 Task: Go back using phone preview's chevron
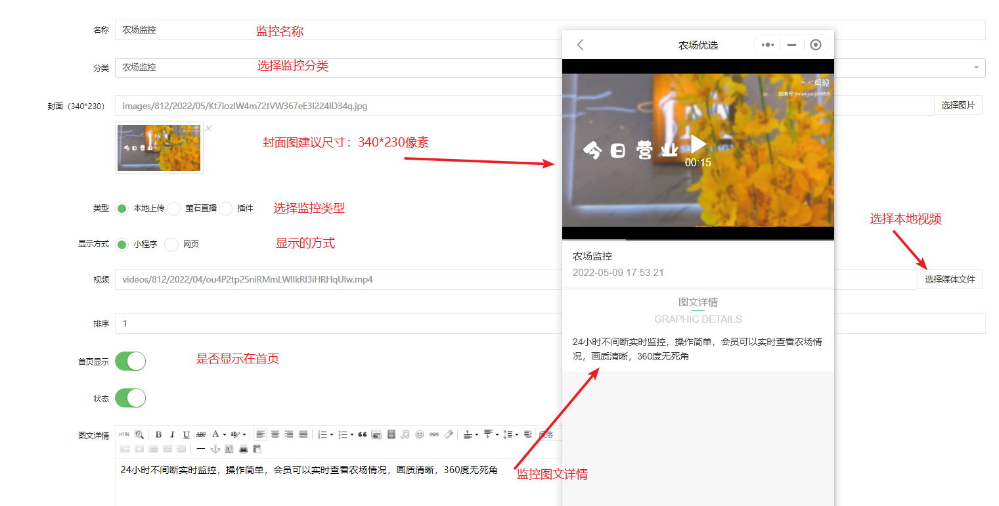click(580, 45)
